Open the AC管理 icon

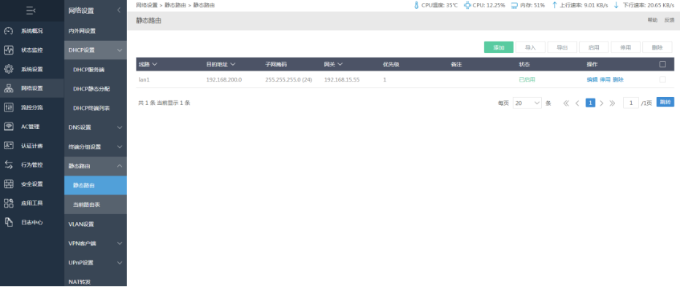click(x=9, y=127)
